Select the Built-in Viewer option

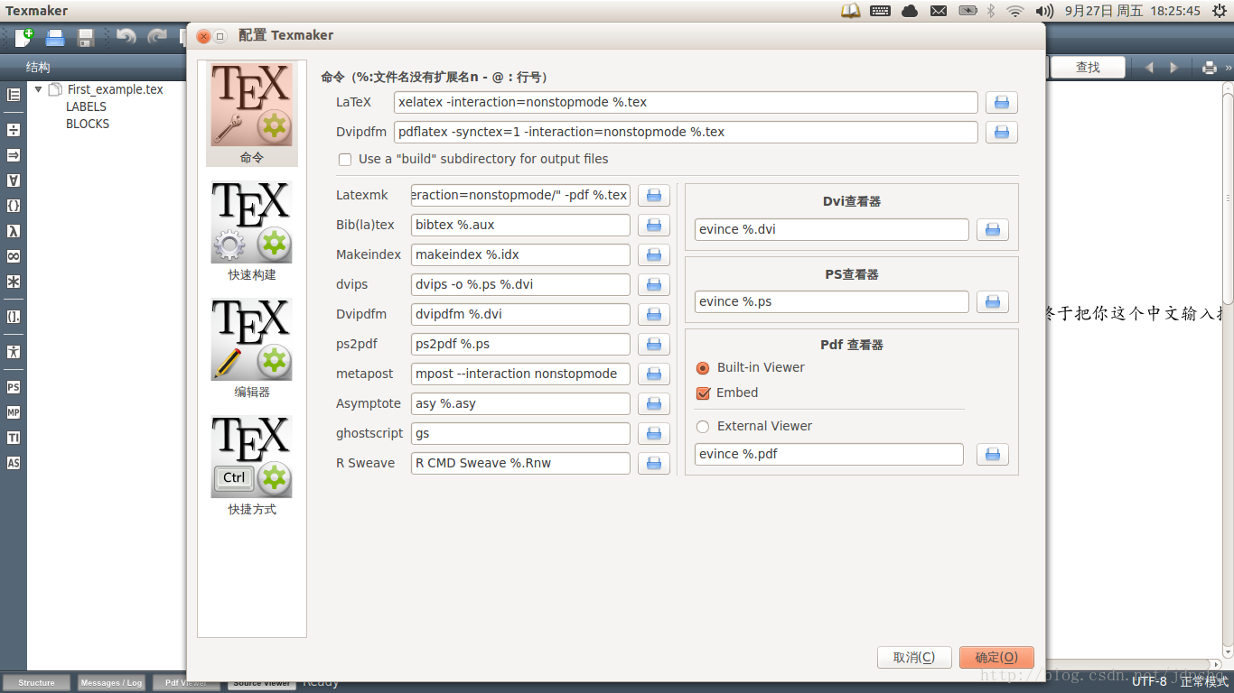[x=703, y=368]
